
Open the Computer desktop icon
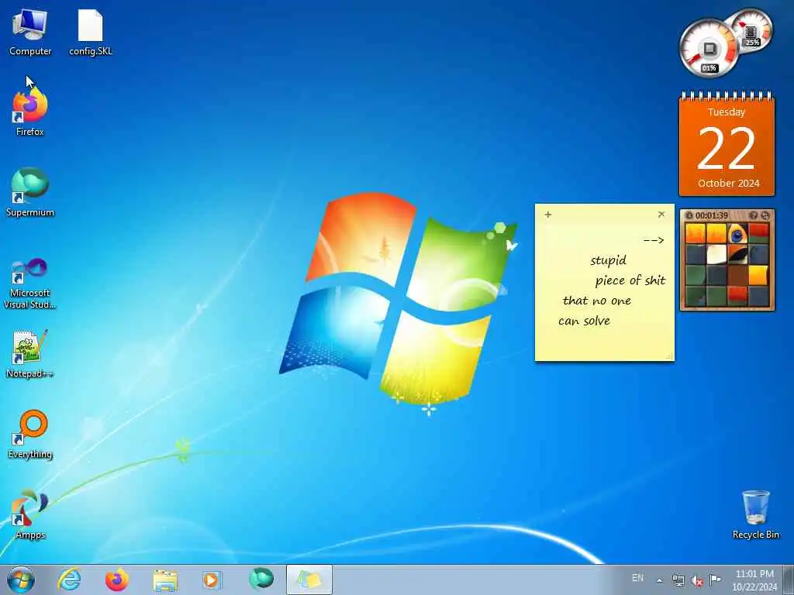pos(30,33)
